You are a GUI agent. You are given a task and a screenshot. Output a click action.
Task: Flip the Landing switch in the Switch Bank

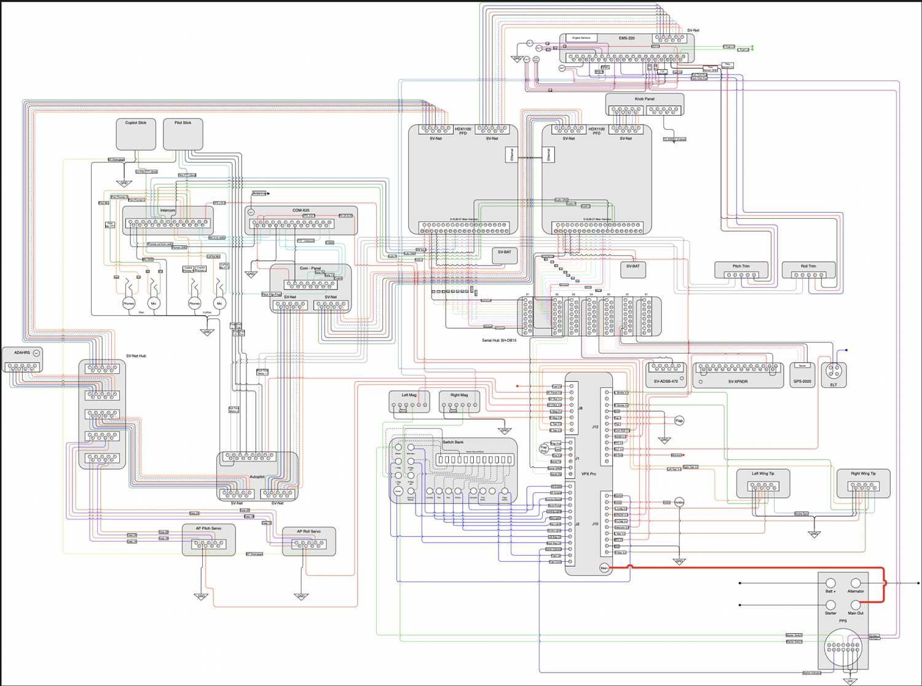click(430, 491)
